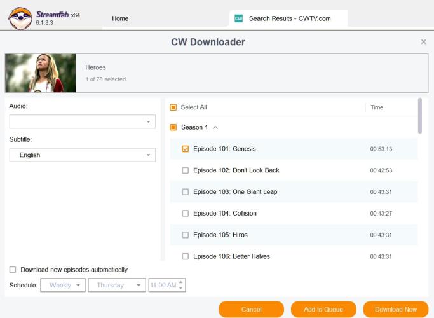Viewport: 434px width, 318px height.
Task: Open the Weekly schedule dropdown
Action: (x=63, y=285)
